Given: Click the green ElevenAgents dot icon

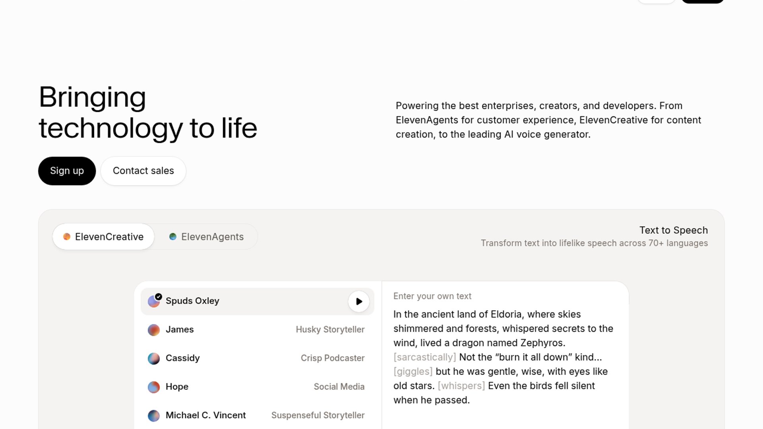Looking at the screenshot, I should coord(173,237).
